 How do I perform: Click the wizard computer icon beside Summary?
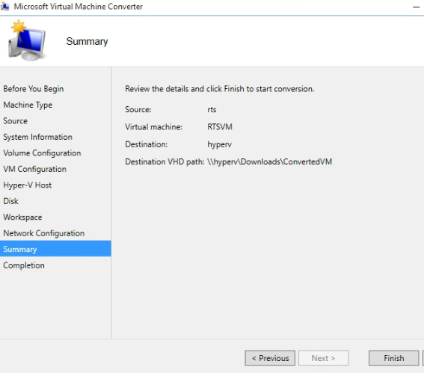pyautogui.click(x=27, y=40)
